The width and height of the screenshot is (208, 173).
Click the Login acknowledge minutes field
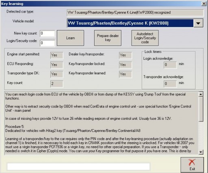(170, 65)
